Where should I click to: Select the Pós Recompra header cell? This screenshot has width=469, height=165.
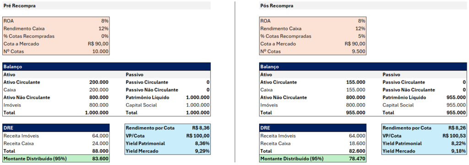click(363, 5)
